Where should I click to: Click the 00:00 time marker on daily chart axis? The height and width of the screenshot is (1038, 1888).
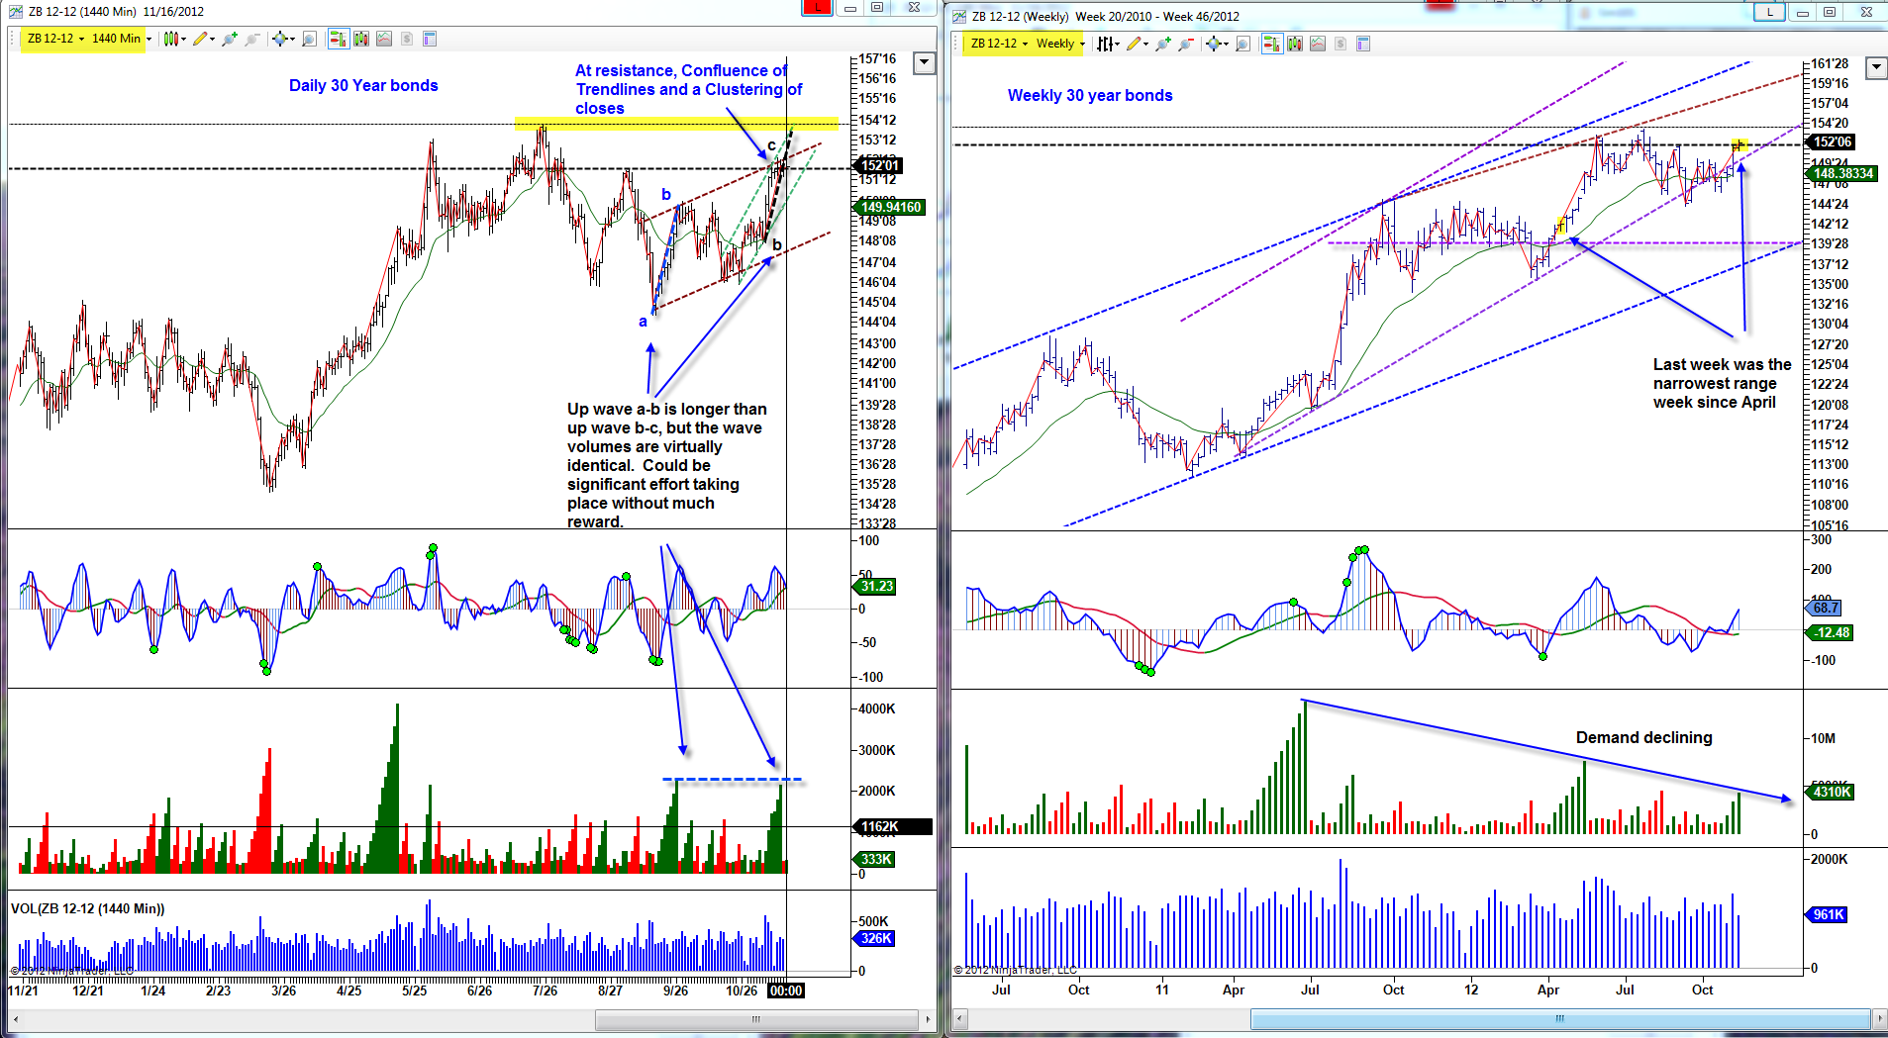tap(786, 991)
